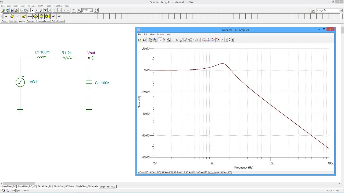Choose the wire drawing pencil tool
Image resolution: width=344 pixels, height=193 pixels.
click(x=41, y=10)
